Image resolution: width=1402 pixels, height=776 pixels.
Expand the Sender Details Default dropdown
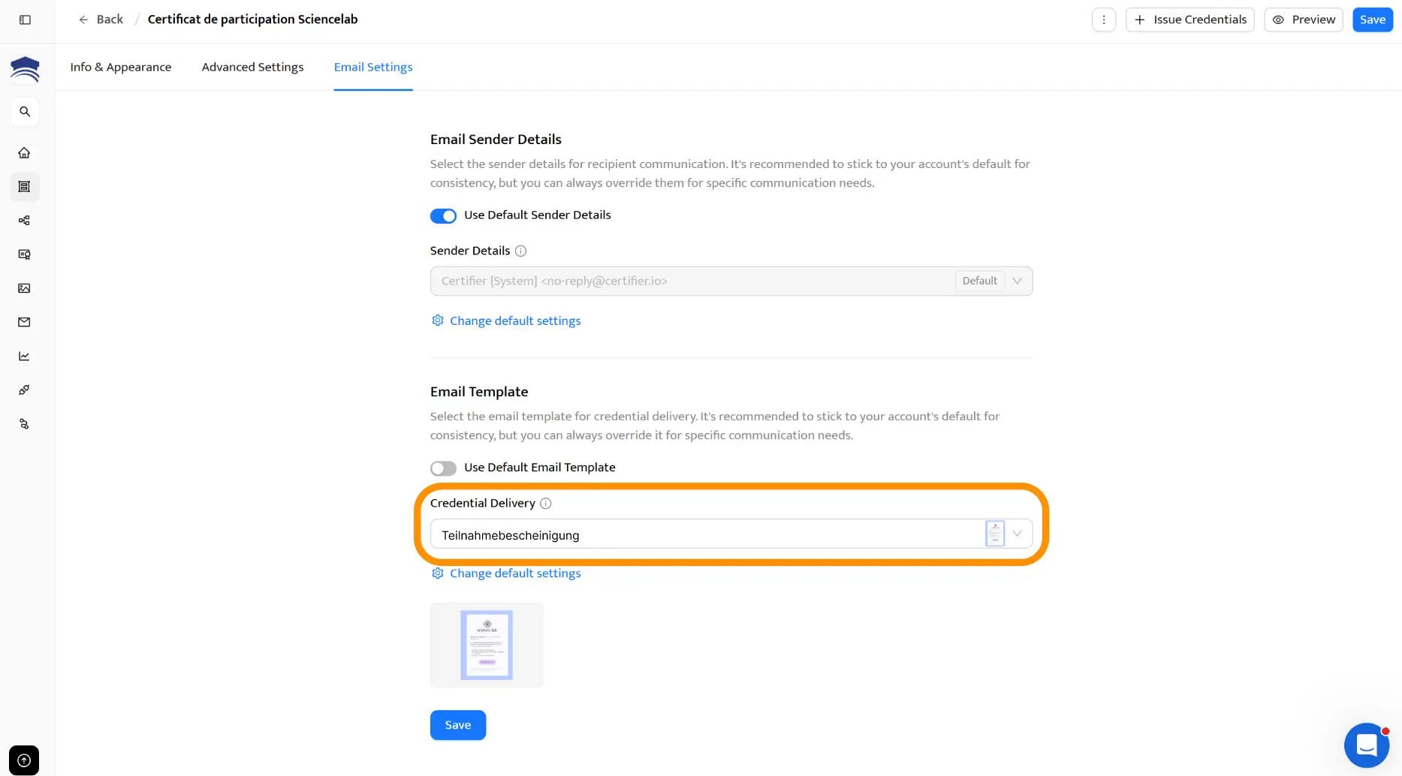[1018, 281]
